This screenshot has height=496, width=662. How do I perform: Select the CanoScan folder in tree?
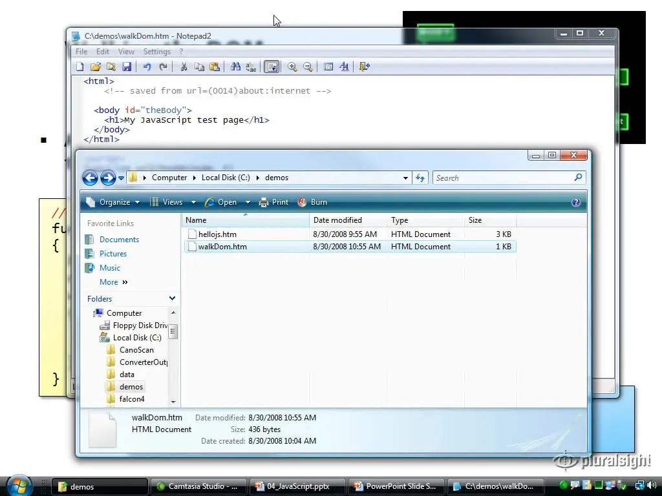click(x=136, y=349)
